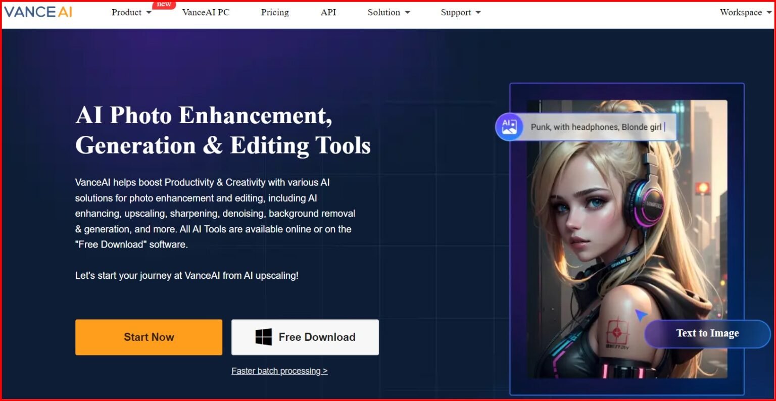776x401 pixels.
Task: Click the orange Start Now button
Action: (149, 337)
